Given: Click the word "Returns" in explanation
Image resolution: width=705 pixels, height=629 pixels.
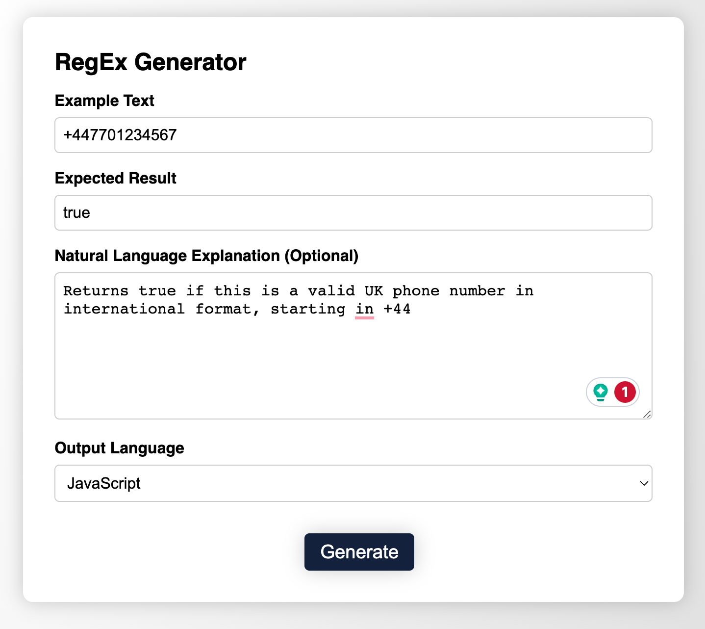Looking at the screenshot, I should tap(96, 291).
